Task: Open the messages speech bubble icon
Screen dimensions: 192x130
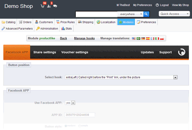Action: tap(55, 6)
